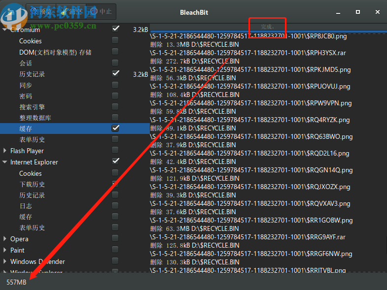Image resolution: width=387 pixels, height=290 pixels.
Task: Expand the Windows Defender tree group
Action: pos(5,261)
